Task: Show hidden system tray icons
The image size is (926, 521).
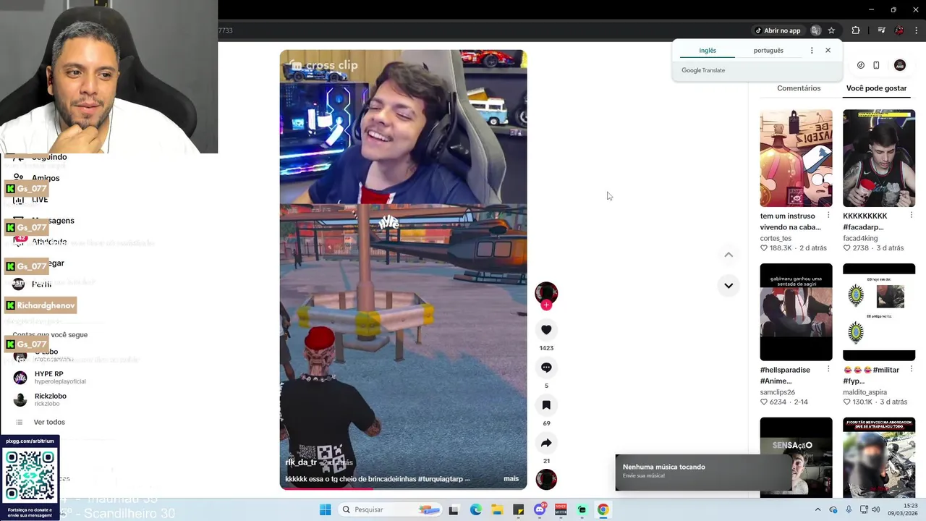Action: 818,509
